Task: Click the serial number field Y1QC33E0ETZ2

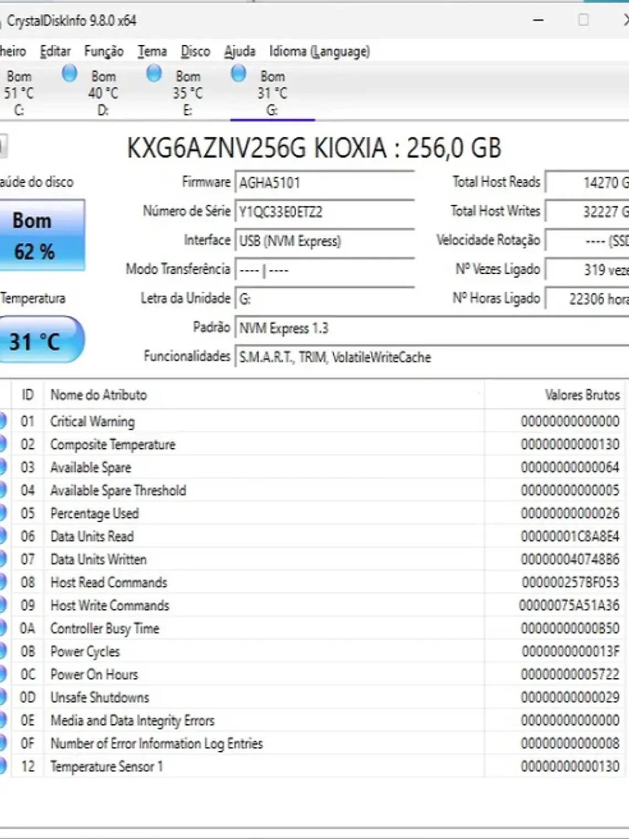Action: tap(324, 211)
